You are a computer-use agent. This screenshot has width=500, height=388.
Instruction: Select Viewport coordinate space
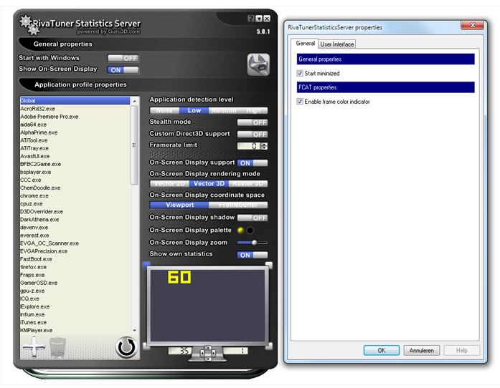point(179,205)
